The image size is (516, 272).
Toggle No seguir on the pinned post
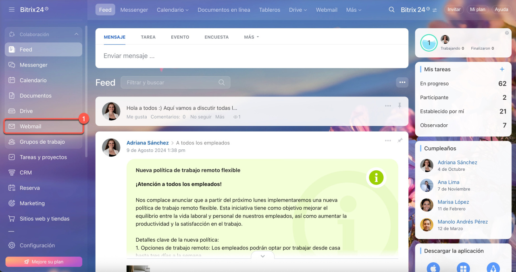(201, 117)
